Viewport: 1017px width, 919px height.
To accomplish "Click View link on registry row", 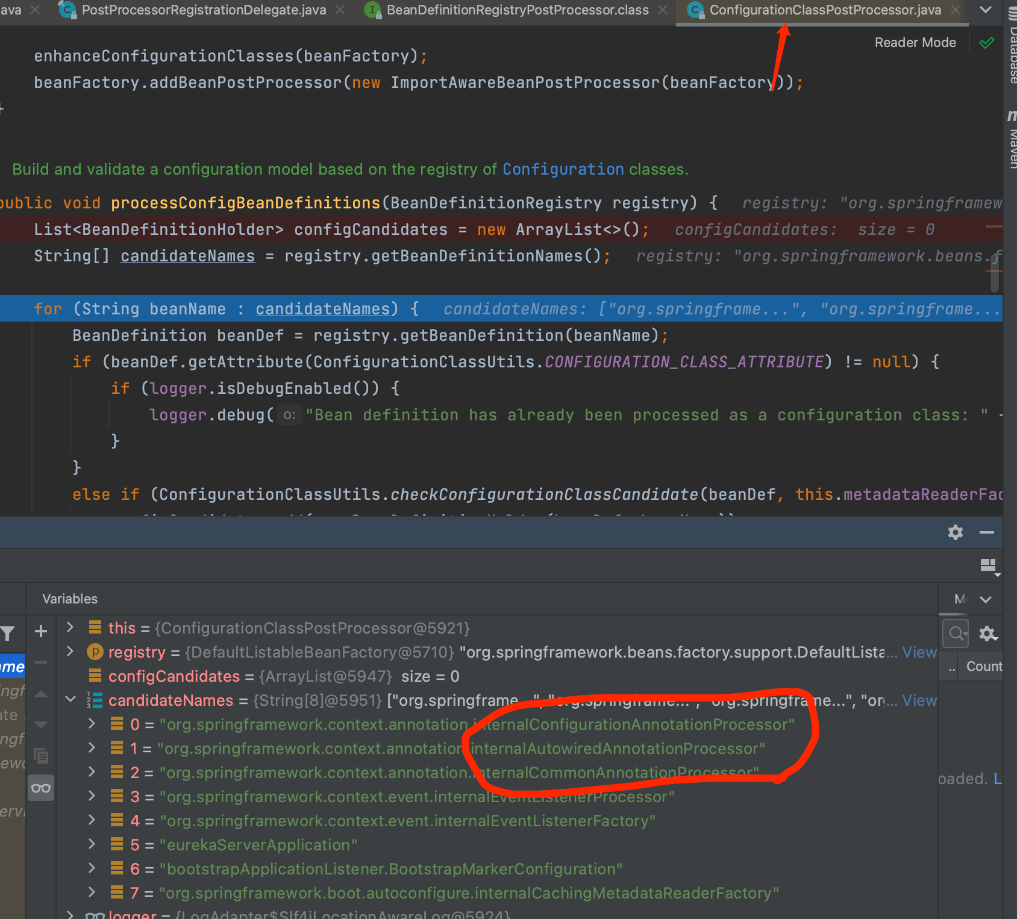I will (919, 652).
